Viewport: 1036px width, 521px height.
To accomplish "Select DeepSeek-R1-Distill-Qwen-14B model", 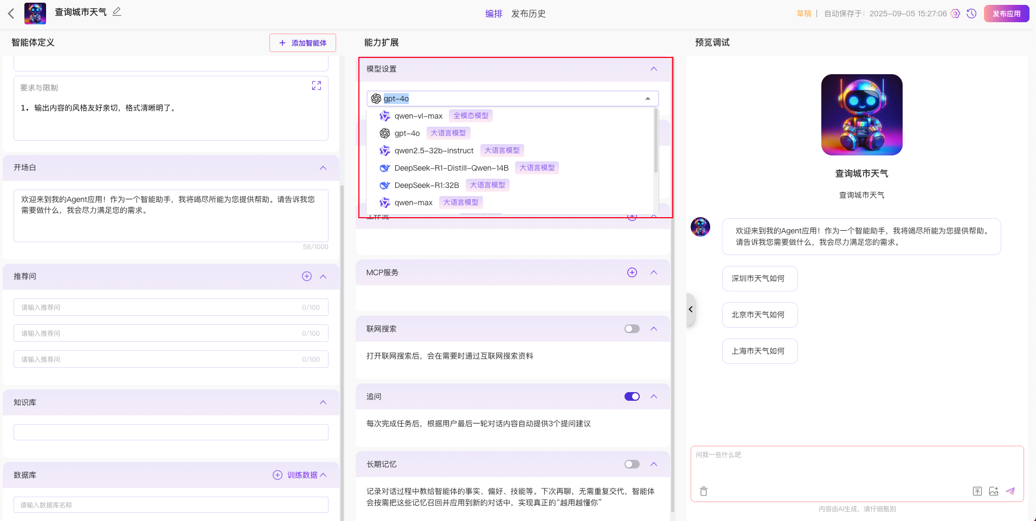I will [x=510, y=168].
